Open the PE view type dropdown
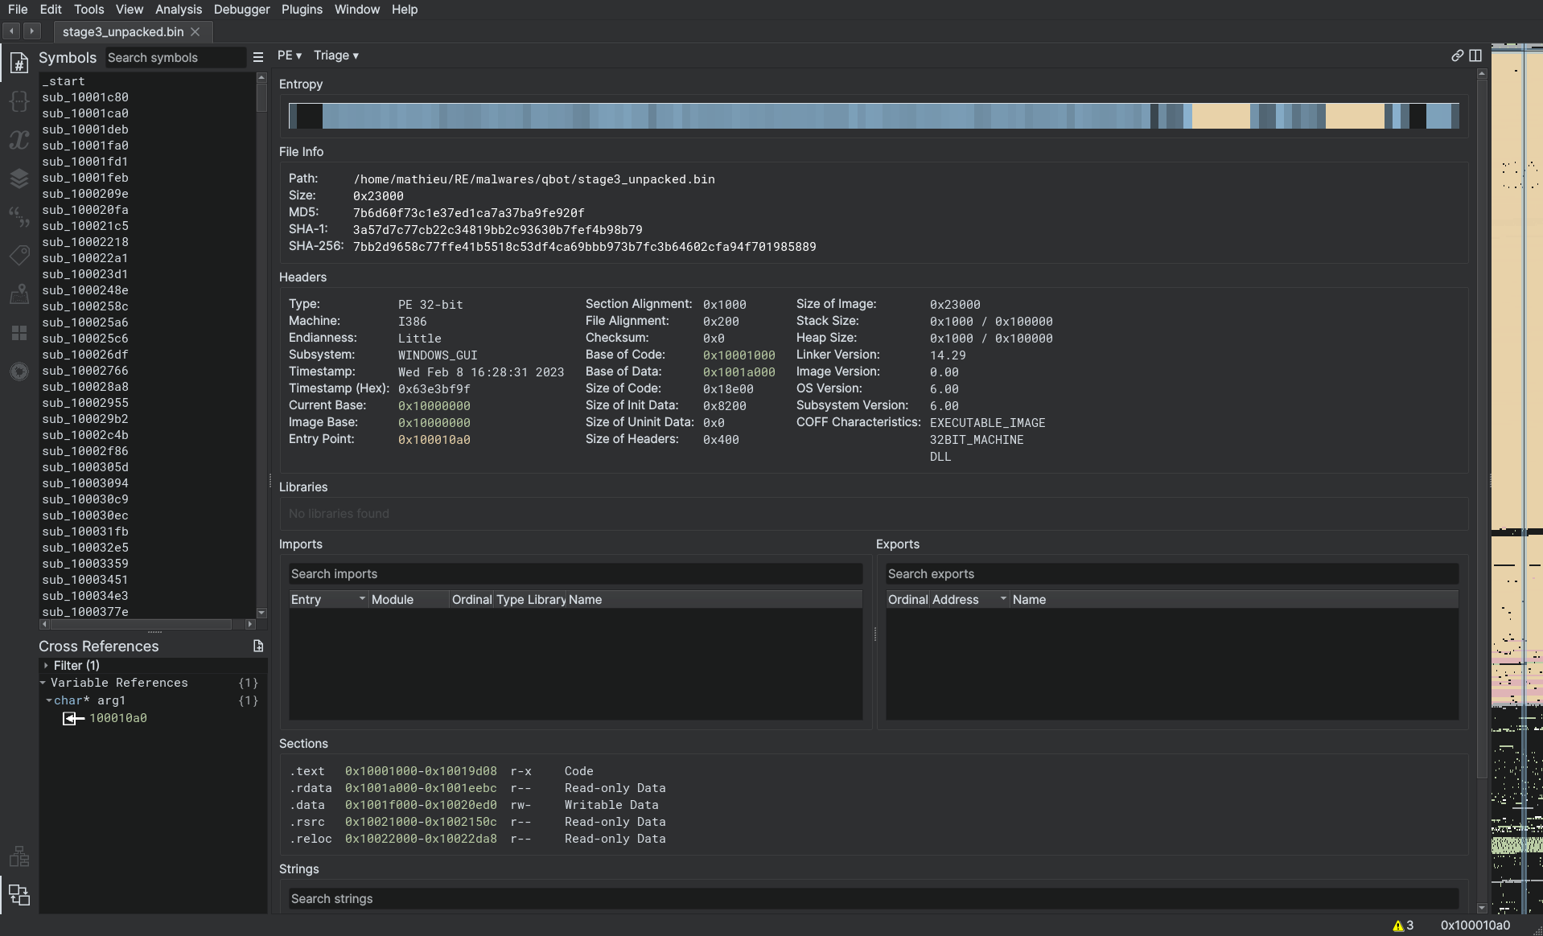 pyautogui.click(x=290, y=55)
